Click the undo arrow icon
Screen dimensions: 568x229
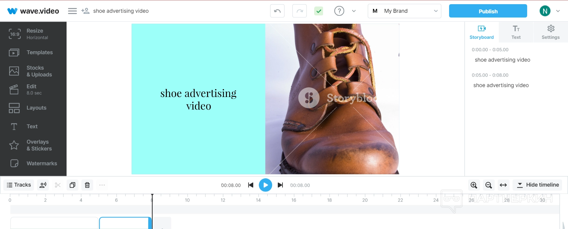pyautogui.click(x=277, y=11)
